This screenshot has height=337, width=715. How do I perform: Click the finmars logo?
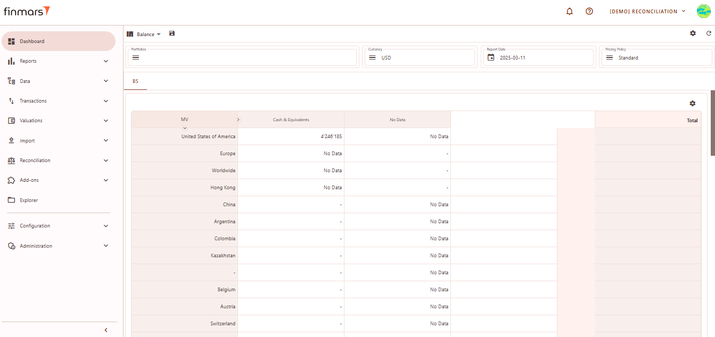tap(27, 11)
